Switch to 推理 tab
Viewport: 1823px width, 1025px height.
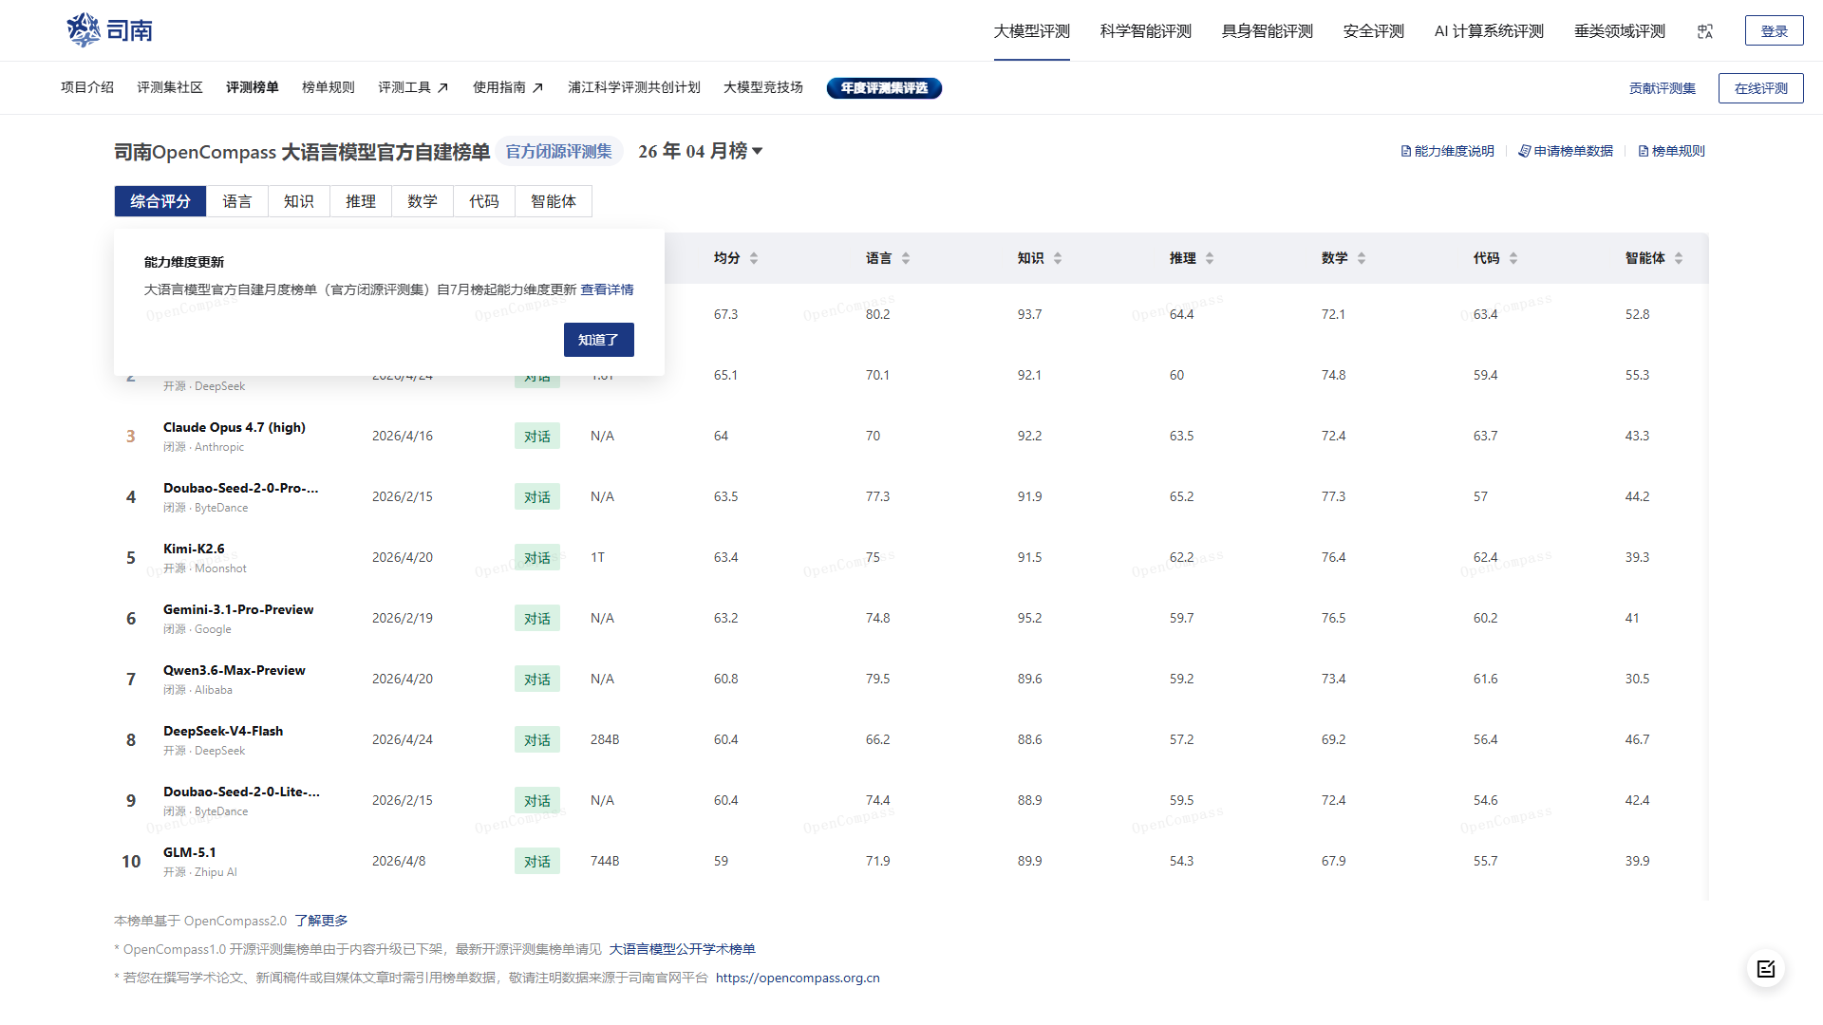(361, 201)
